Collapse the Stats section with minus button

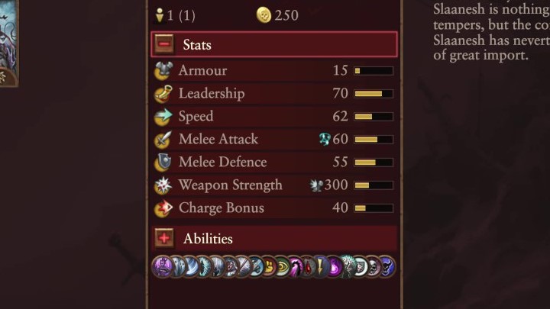164,44
